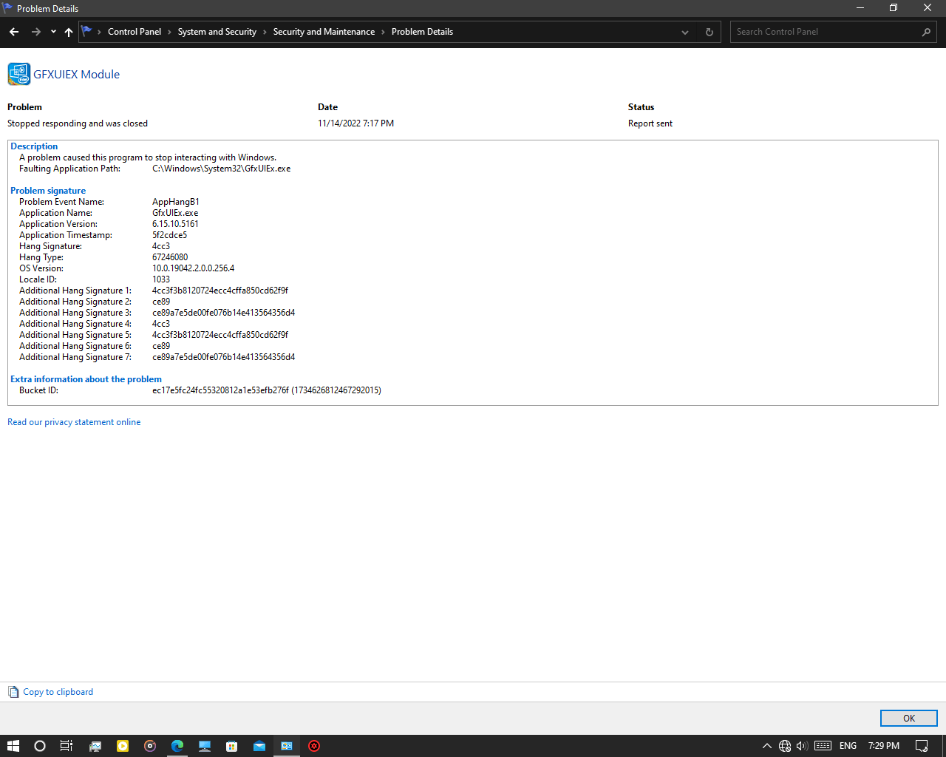Open Mail app from taskbar
946x757 pixels.
pos(259,746)
